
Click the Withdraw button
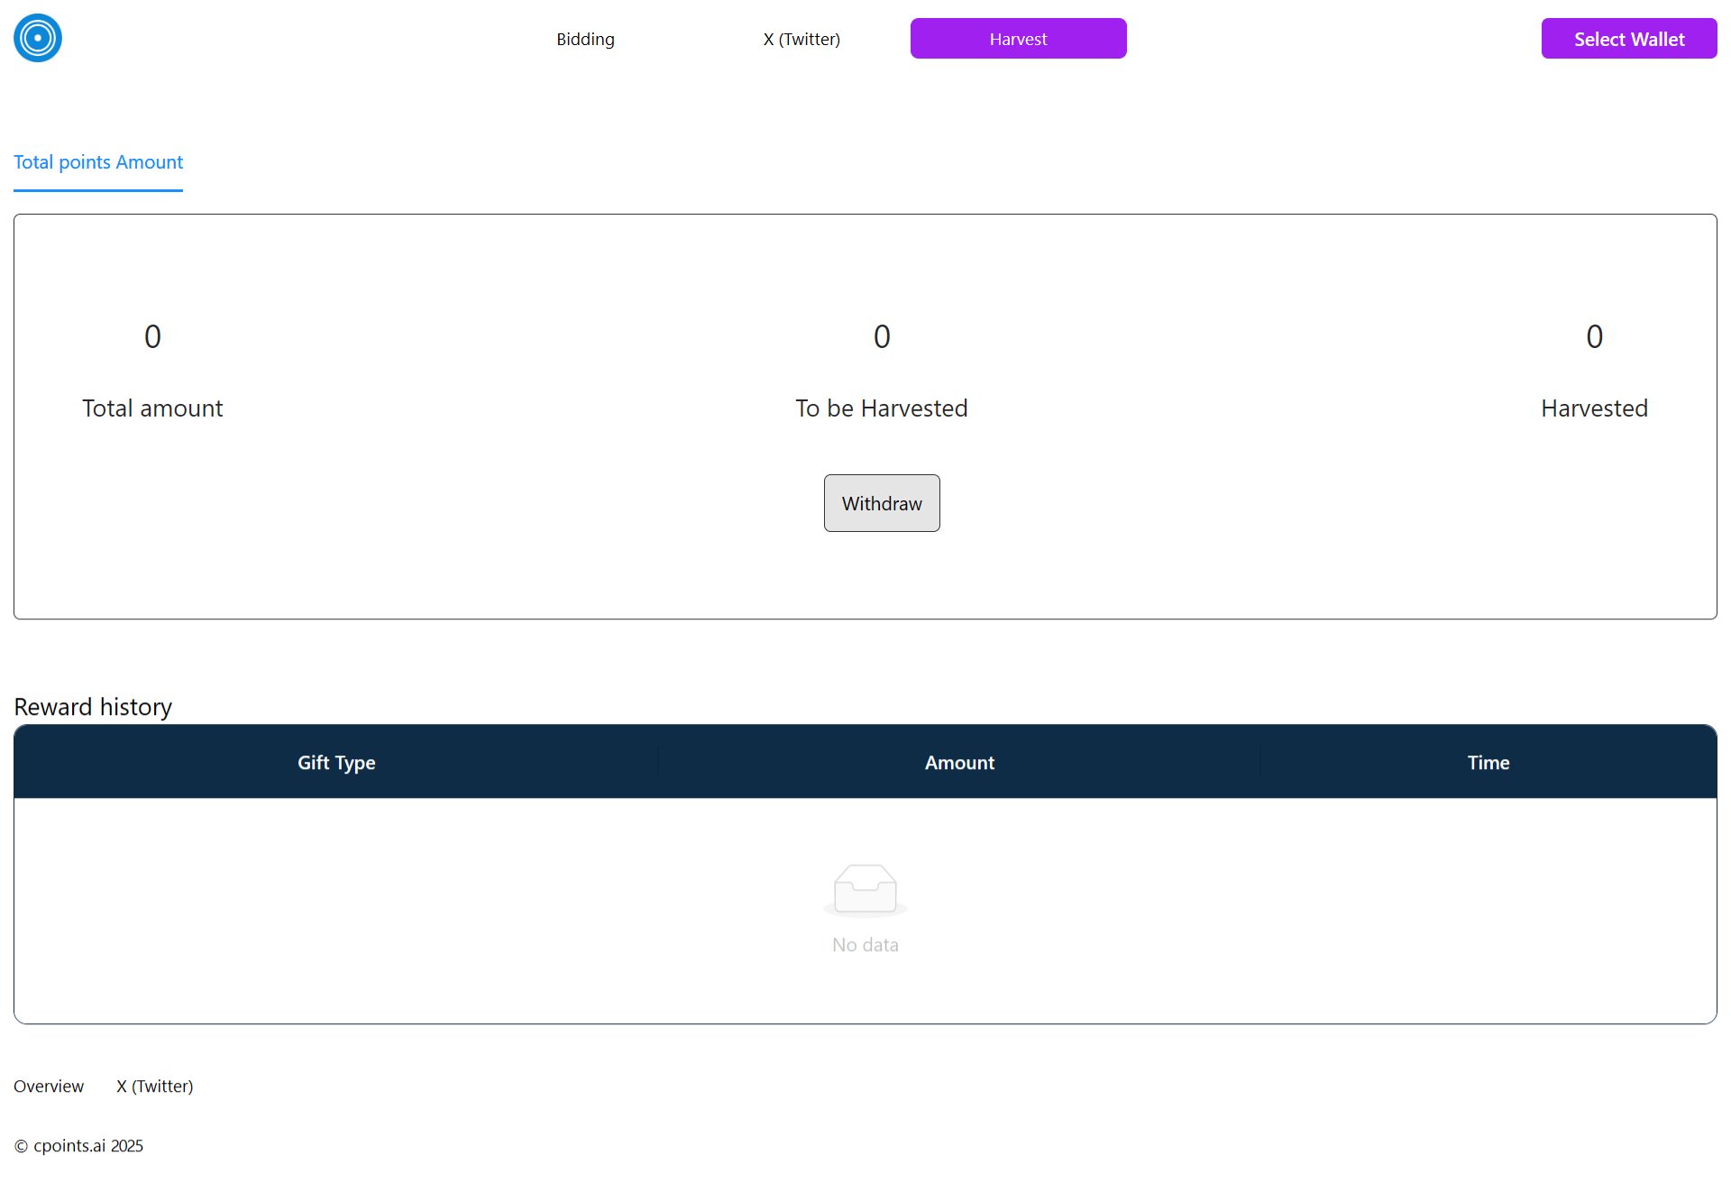pos(882,503)
